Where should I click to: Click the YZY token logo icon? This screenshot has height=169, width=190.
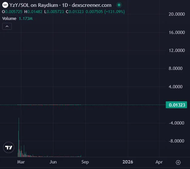pyautogui.click(x=5, y=5)
